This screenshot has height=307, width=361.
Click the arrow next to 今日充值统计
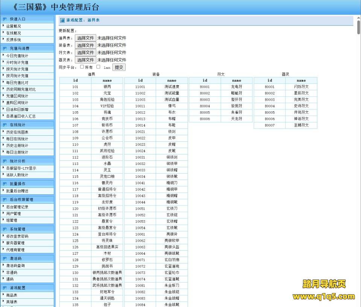click(3, 55)
